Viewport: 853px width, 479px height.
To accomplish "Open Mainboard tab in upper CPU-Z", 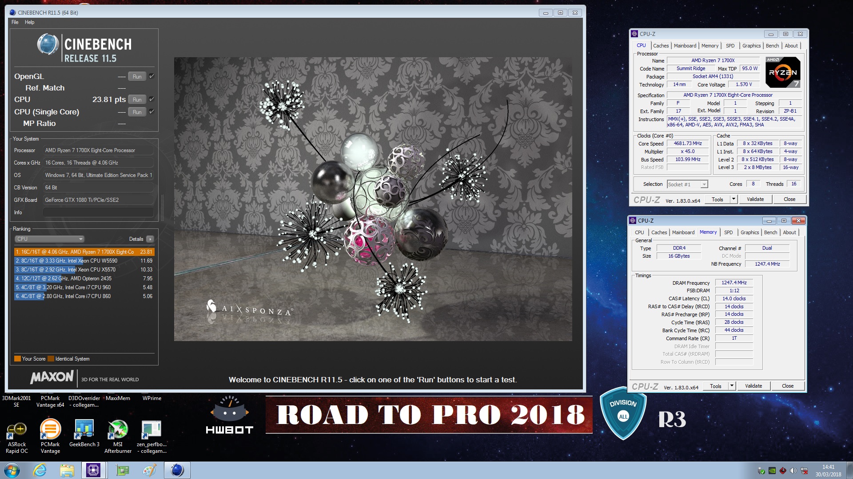I will 685,46.
